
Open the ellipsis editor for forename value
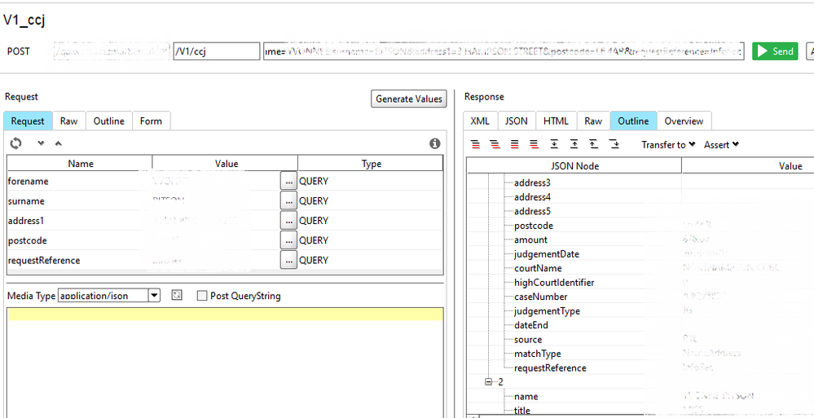click(x=288, y=181)
